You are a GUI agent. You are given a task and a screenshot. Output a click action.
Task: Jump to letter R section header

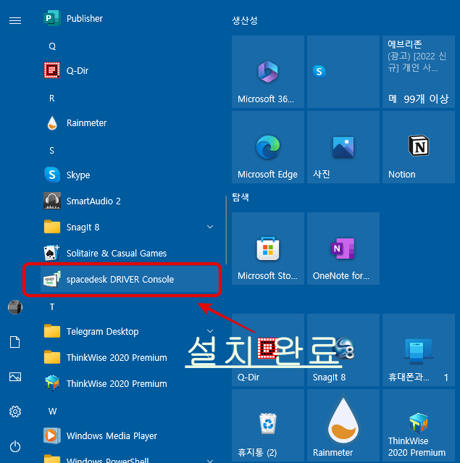[x=52, y=99]
